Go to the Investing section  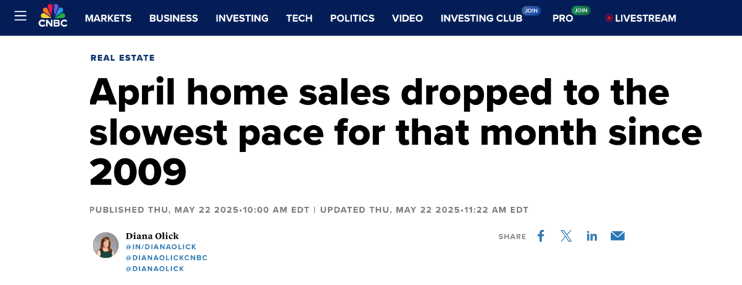pos(242,18)
